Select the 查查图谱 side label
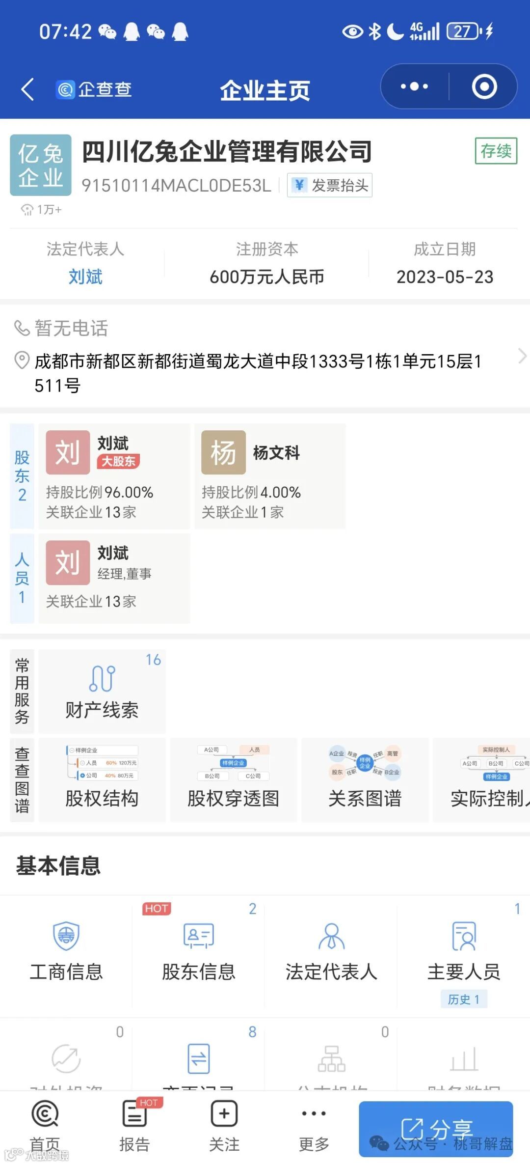530x1165 pixels. (22, 780)
